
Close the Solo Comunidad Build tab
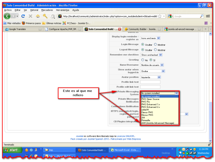pyautogui.click(x=120, y=29)
